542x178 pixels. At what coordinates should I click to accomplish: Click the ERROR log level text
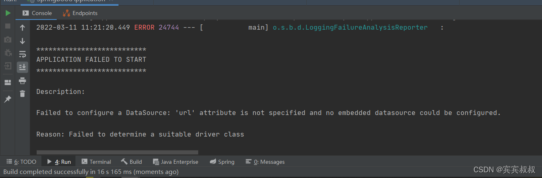point(144,28)
